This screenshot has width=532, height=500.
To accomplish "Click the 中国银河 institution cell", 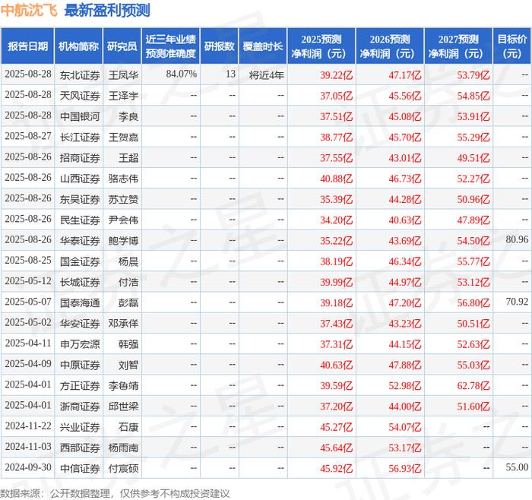I will coord(80,116).
